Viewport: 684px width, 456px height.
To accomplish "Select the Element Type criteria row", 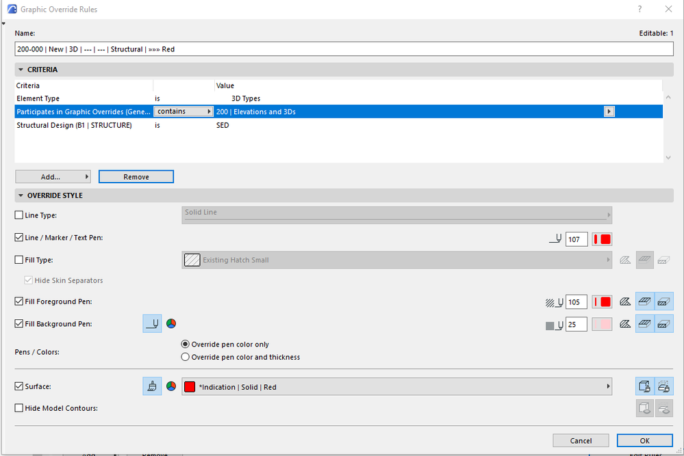I will point(338,98).
